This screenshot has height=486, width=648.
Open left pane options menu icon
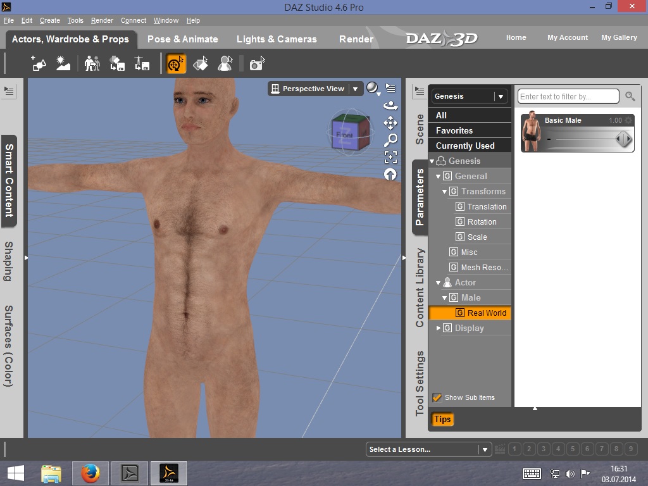point(9,91)
